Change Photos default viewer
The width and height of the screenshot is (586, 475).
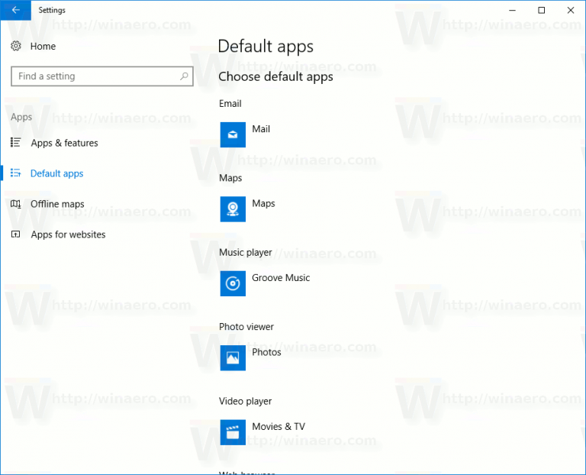tap(266, 352)
